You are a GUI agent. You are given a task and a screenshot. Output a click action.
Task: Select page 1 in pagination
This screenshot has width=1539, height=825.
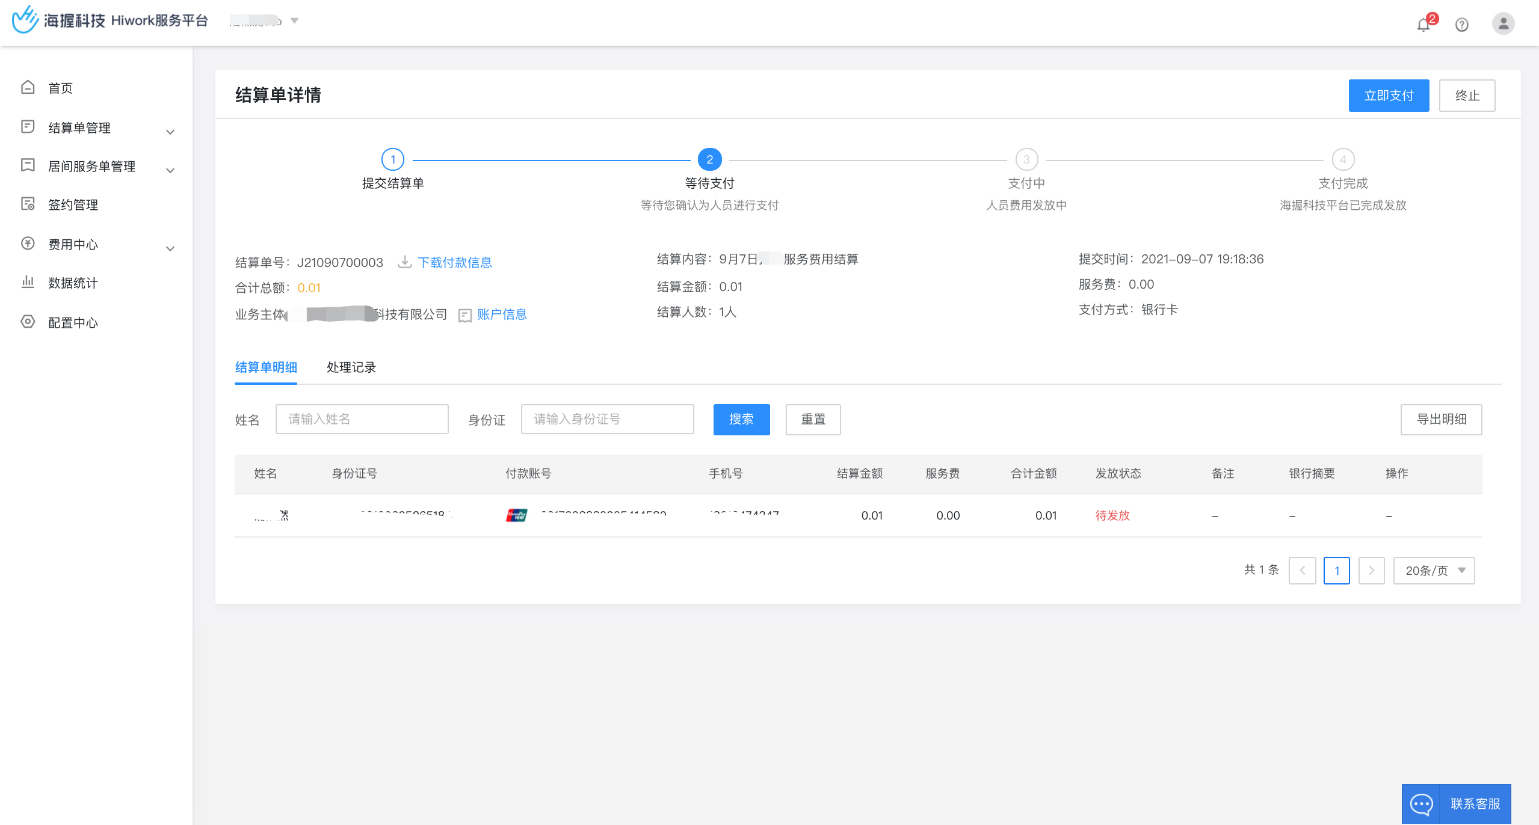tap(1337, 571)
